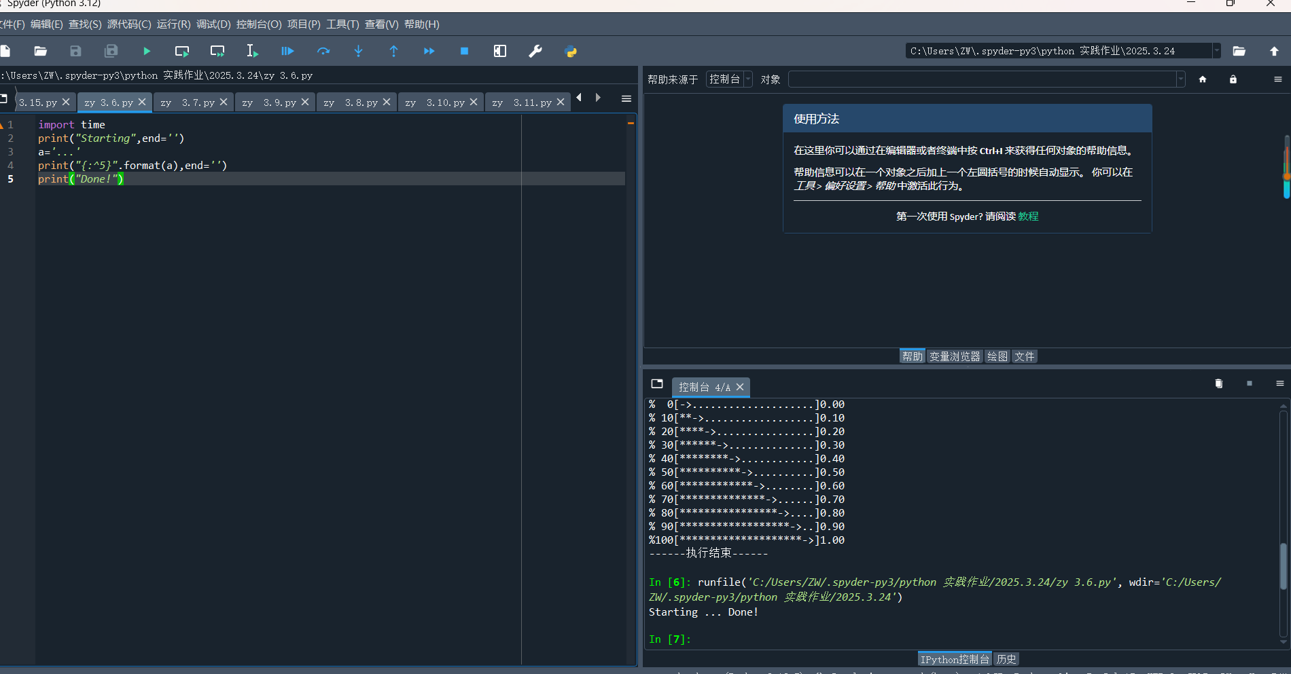Screen dimensions: 1291x674
Task: Select the 帮助 pane tab
Action: [x=912, y=356]
